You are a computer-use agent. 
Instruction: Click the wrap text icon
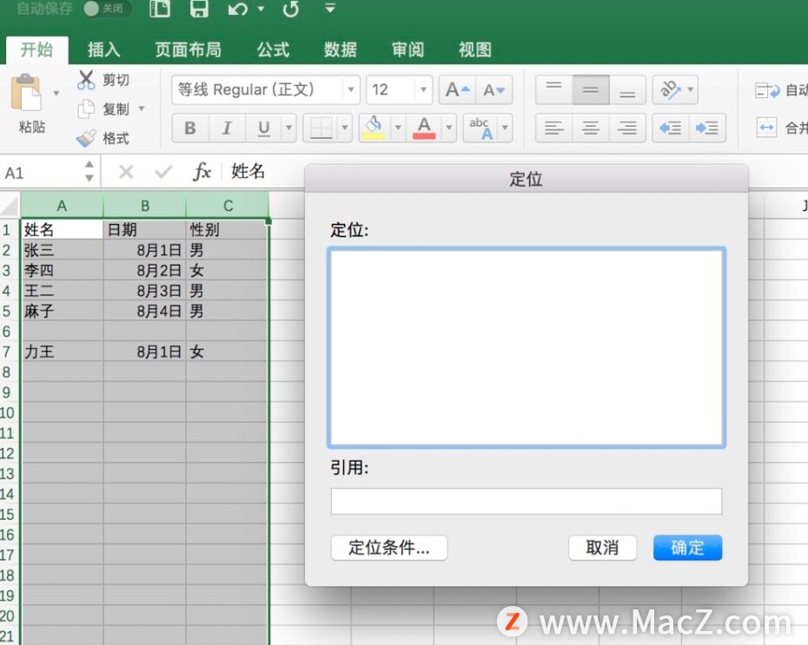[x=767, y=90]
